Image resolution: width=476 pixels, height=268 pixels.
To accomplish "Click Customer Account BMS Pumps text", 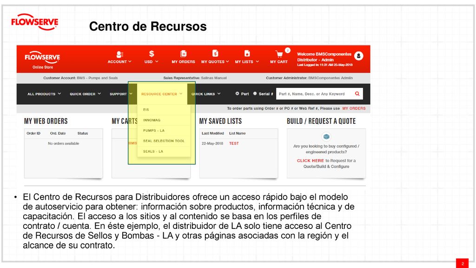I will tap(80, 78).
